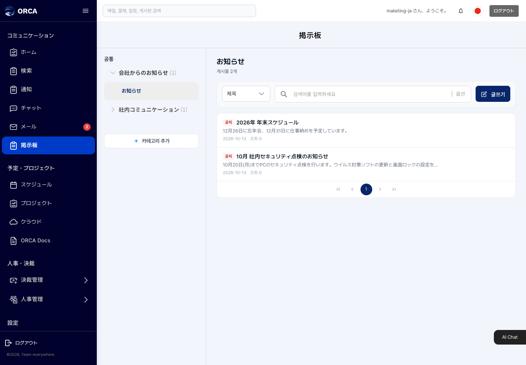Viewport: 526px width, 365px height.
Task: Focus the global search field at top
Action: (x=179, y=11)
